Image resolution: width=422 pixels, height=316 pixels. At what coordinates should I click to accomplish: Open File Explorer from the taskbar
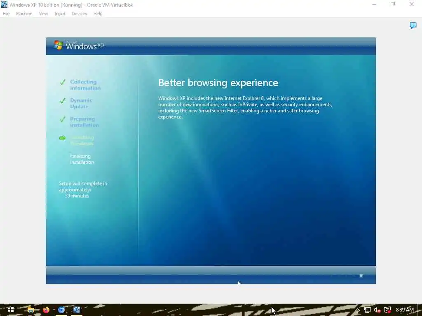click(x=30, y=310)
